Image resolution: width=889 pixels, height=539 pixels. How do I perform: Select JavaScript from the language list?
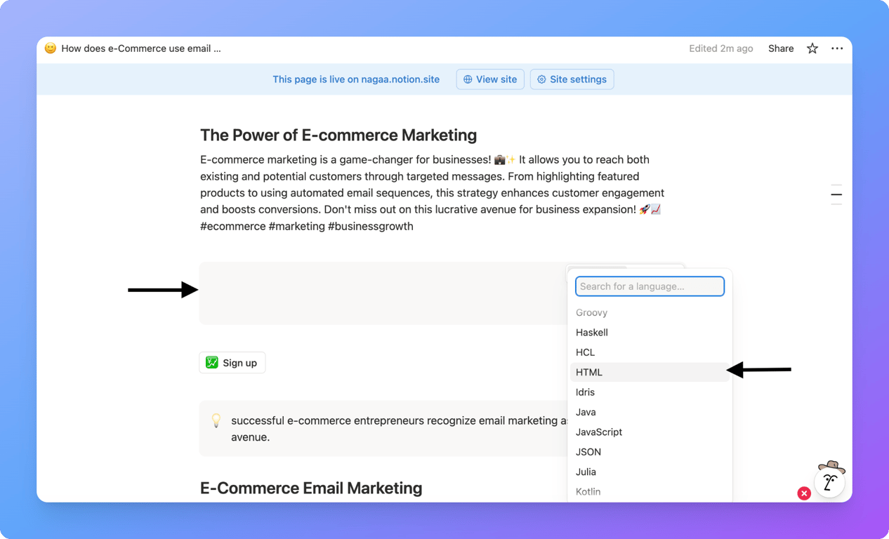[x=650, y=432]
